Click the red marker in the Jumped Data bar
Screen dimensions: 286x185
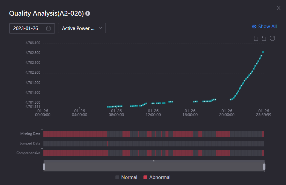[x=107, y=144]
